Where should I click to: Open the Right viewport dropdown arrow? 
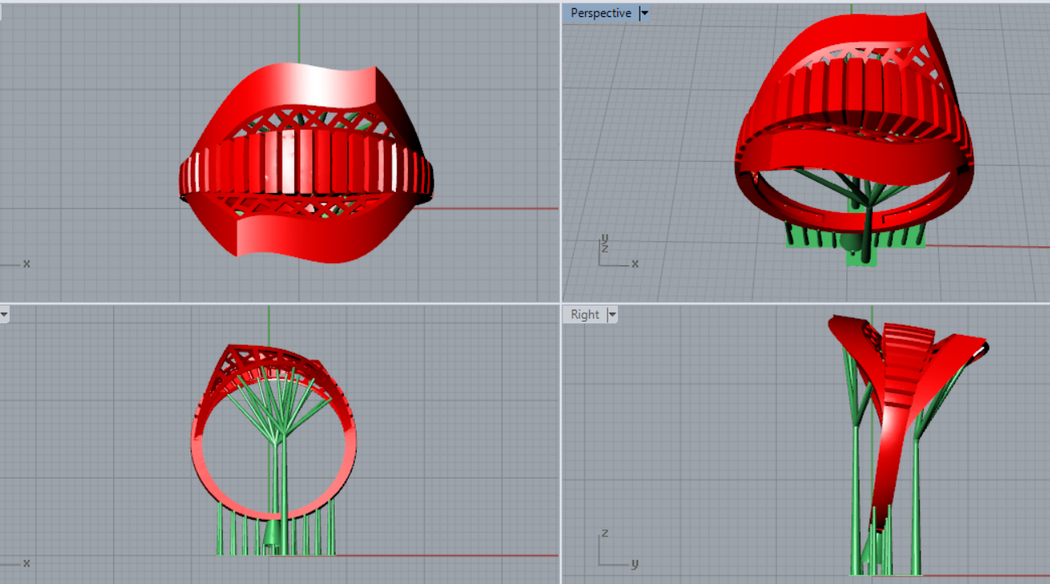(x=611, y=315)
